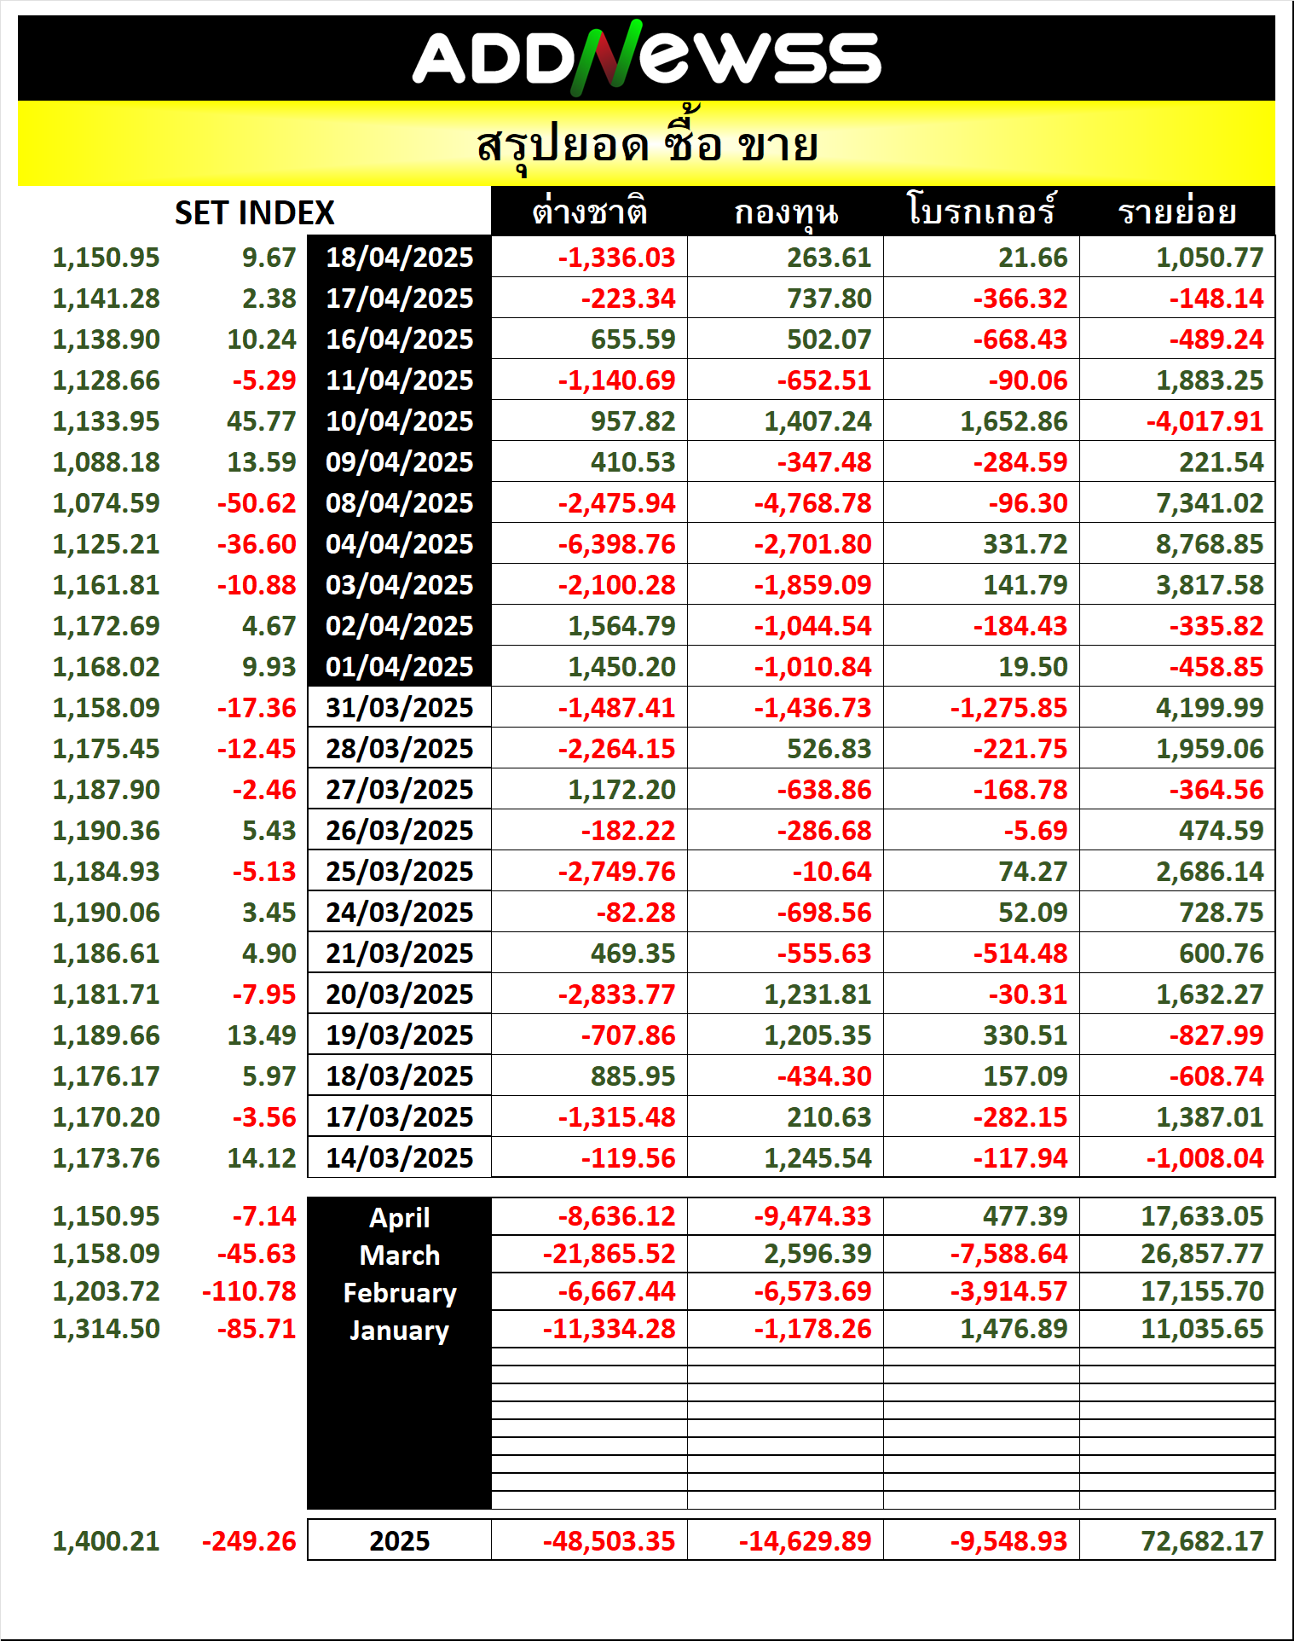1294x1641 pixels.
Task: Click retail value 1,883.25
Action: 1210,380
